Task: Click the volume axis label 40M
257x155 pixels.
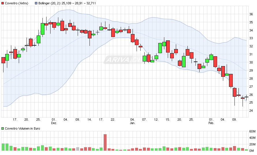Action: click(x=252, y=138)
